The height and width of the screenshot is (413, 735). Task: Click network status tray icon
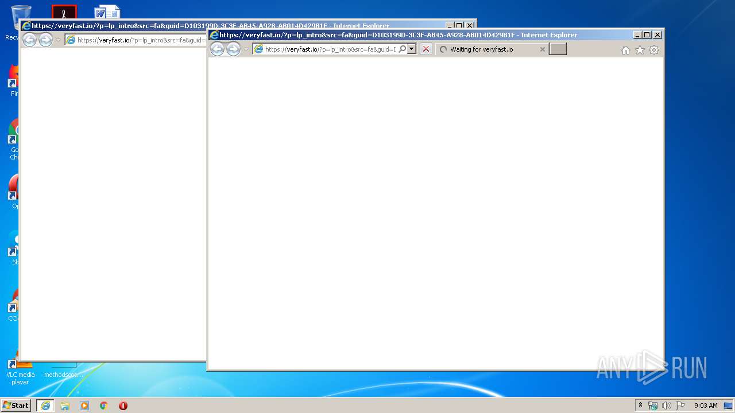click(x=653, y=406)
